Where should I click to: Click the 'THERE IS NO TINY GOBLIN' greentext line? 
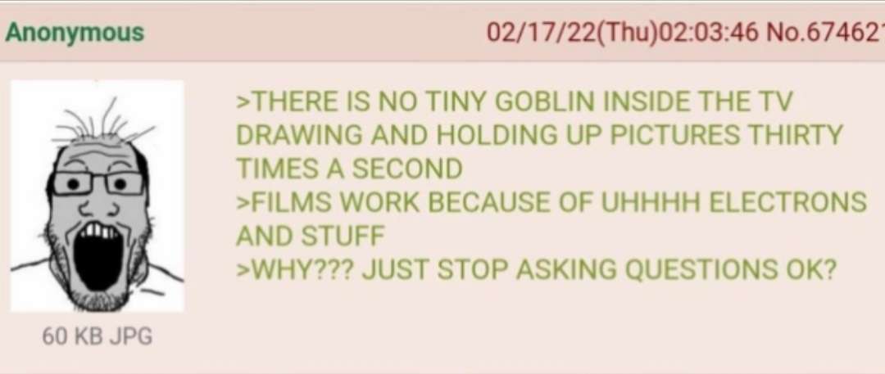515,102
